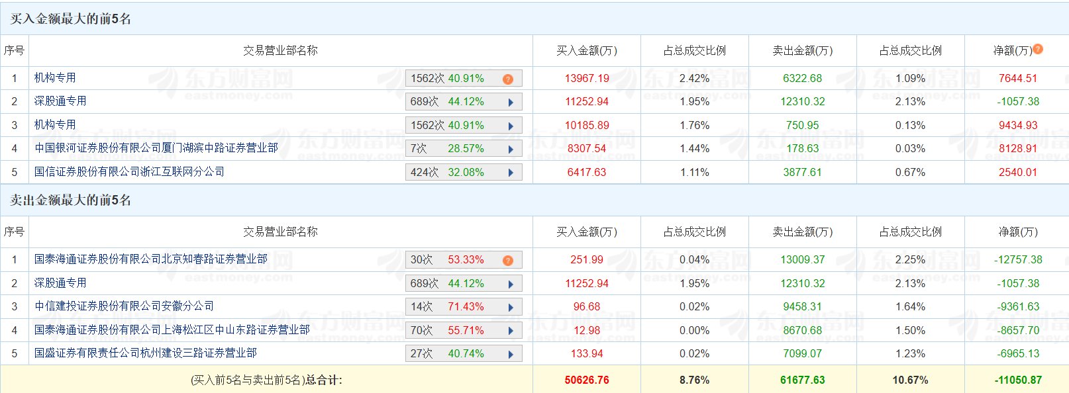Expand details for 中信建投证券安徽分公司 via its arrow
Image resolution: width=1069 pixels, height=393 pixels.
click(511, 308)
